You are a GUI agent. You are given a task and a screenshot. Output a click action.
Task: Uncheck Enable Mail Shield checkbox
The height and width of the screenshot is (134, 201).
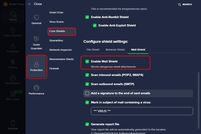pyautogui.click(x=87, y=61)
